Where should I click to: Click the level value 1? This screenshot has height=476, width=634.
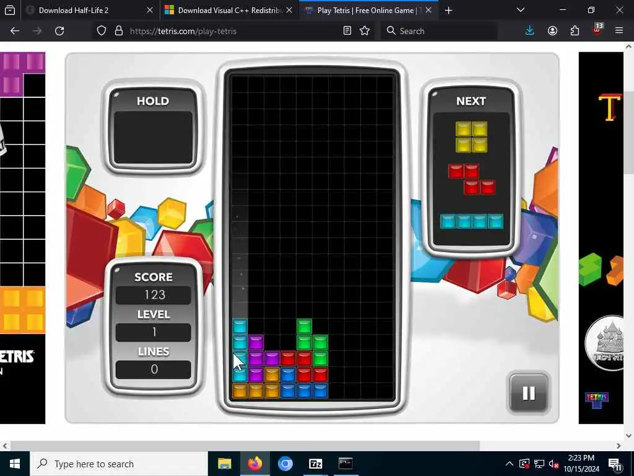154,332
